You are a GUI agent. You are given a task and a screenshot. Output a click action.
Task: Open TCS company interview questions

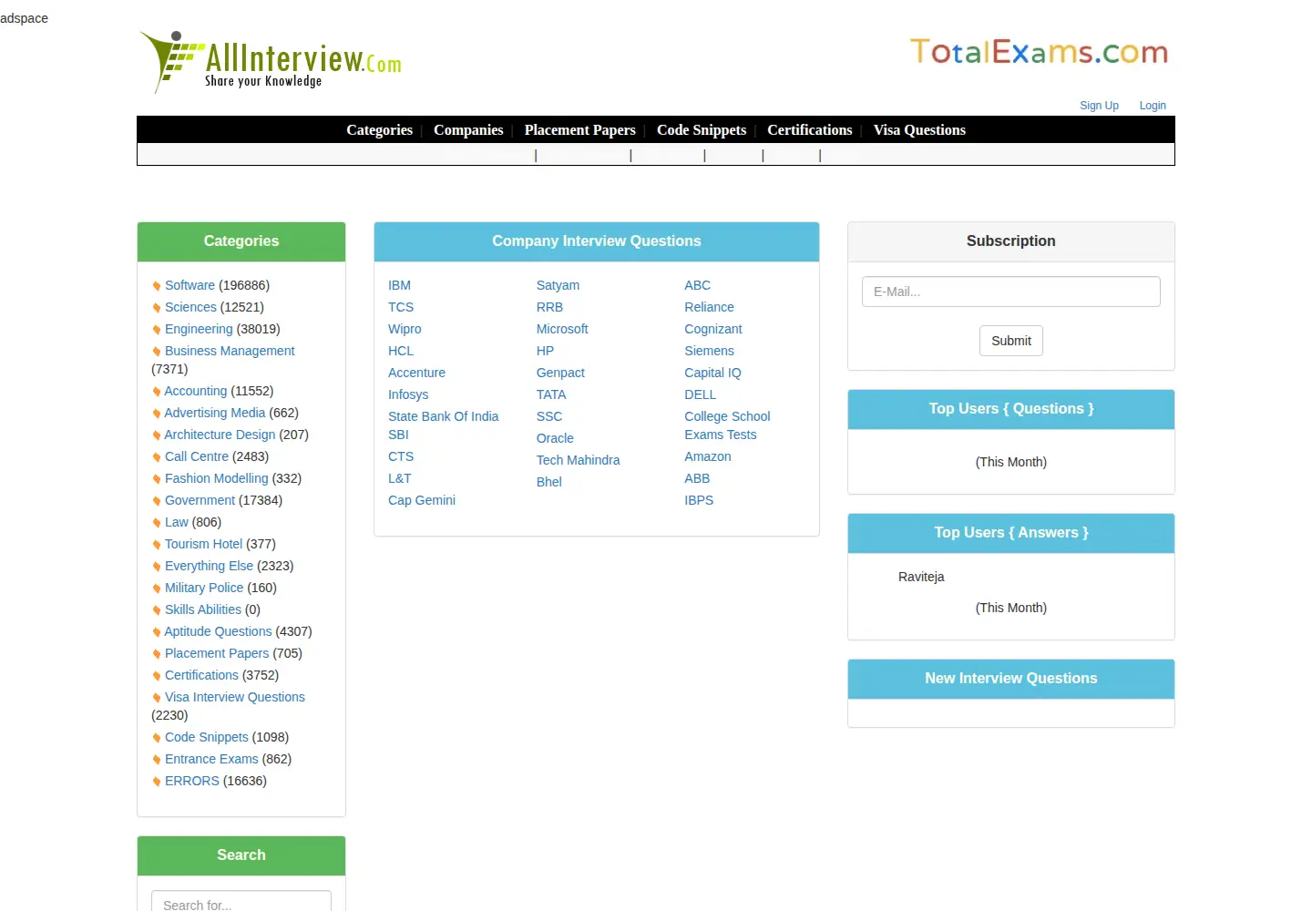(x=401, y=307)
